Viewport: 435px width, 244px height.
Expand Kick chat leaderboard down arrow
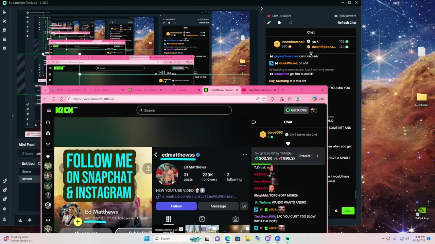point(288,144)
